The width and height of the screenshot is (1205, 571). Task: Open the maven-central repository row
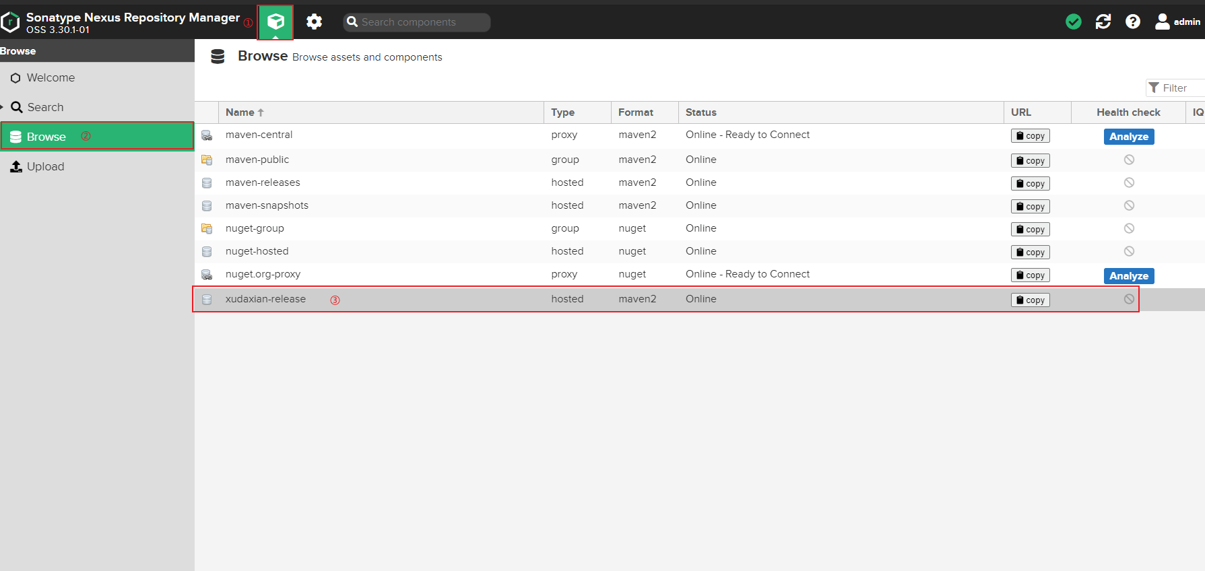[700, 135]
